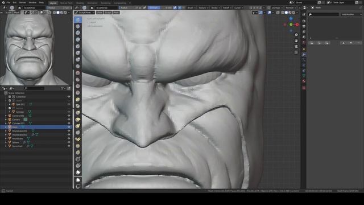
Task: Open the Window menu
Action: [32, 2]
